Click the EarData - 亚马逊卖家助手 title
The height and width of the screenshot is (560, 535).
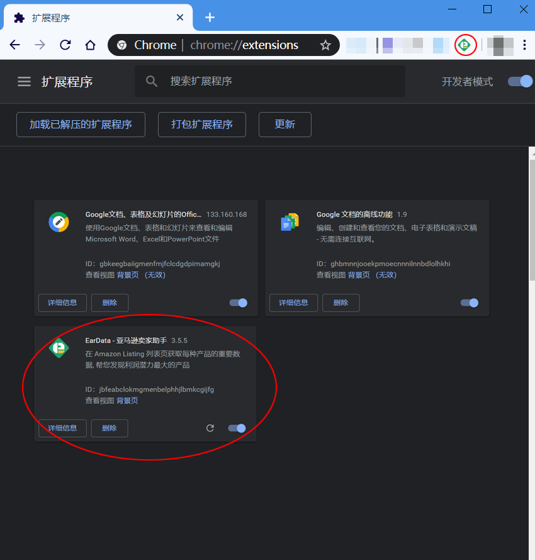126,340
